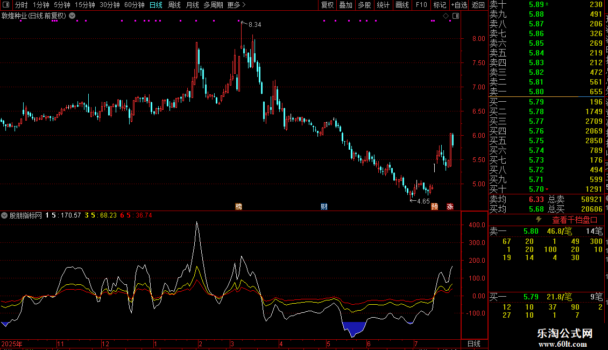The height and width of the screenshot is (350, 608).
Task: Click the 4.65 low price label
Action: point(423,201)
